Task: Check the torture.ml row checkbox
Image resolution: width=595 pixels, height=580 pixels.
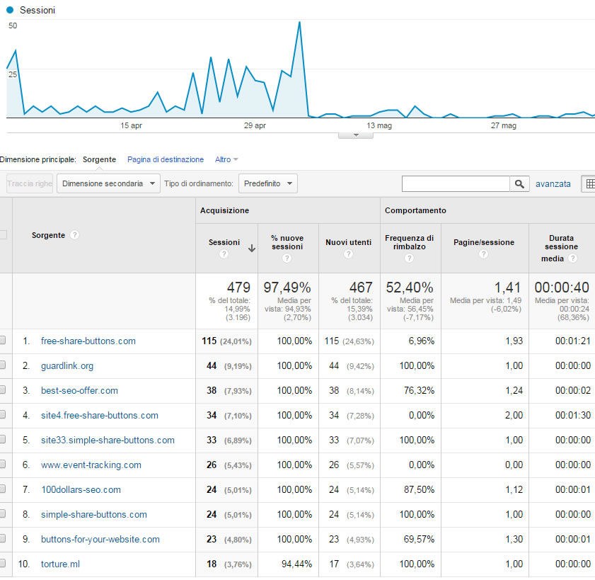Action: click(x=2, y=563)
